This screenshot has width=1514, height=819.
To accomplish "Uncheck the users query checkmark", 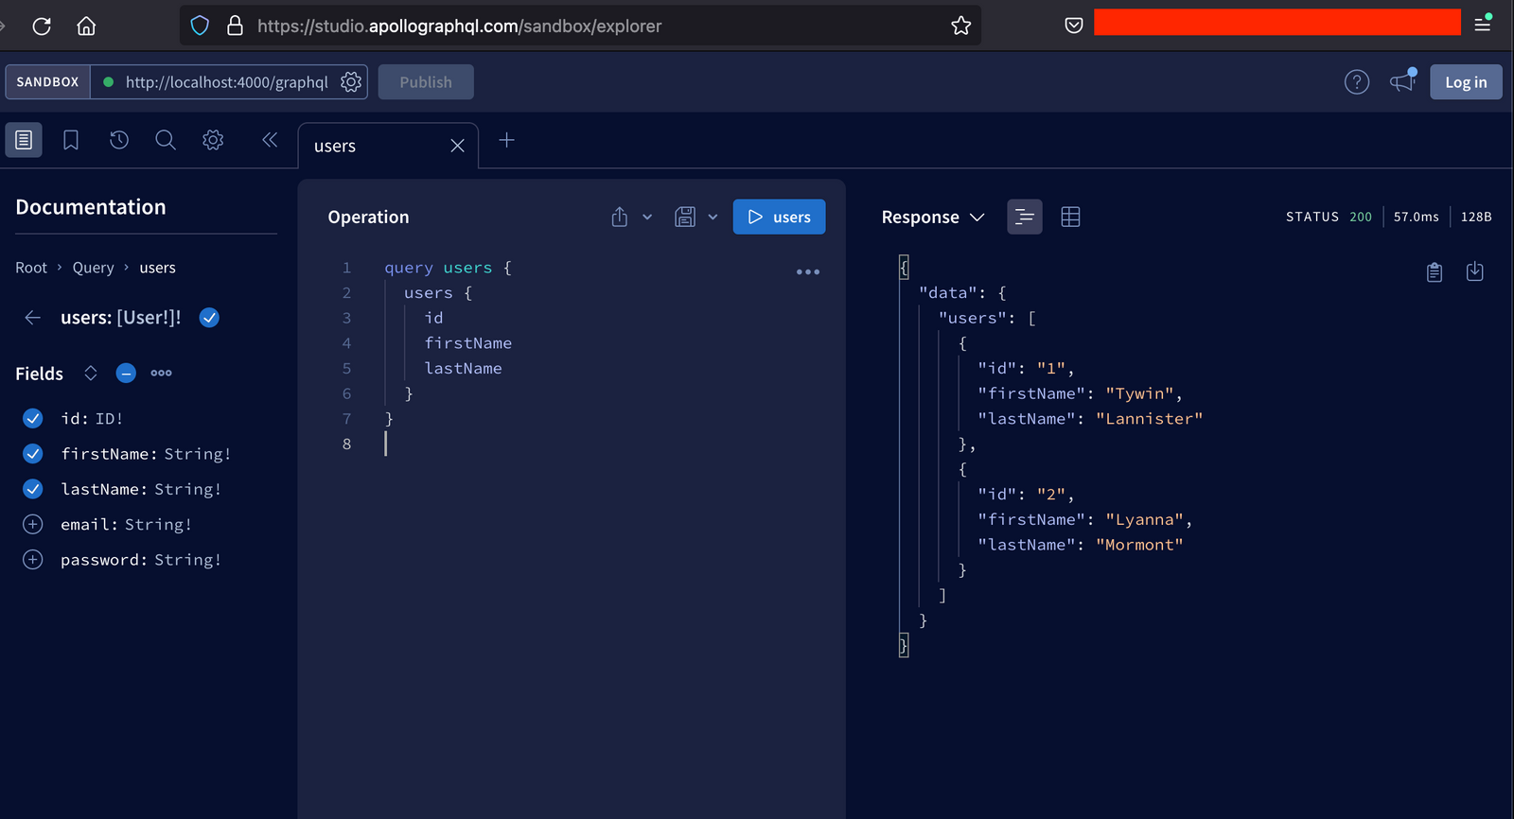I will coord(209,318).
